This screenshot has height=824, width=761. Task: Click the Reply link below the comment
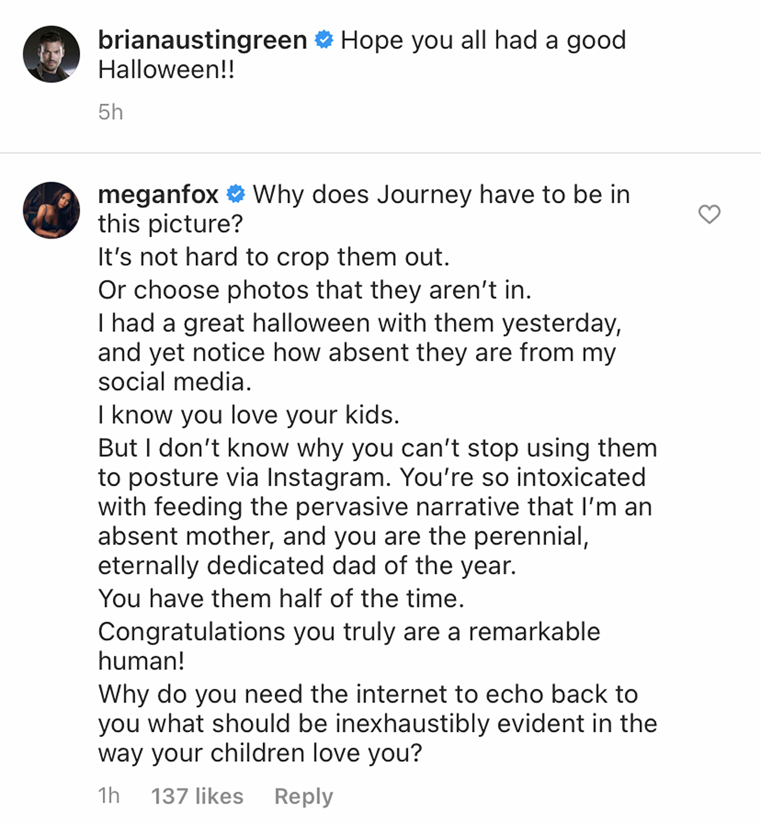point(304,795)
